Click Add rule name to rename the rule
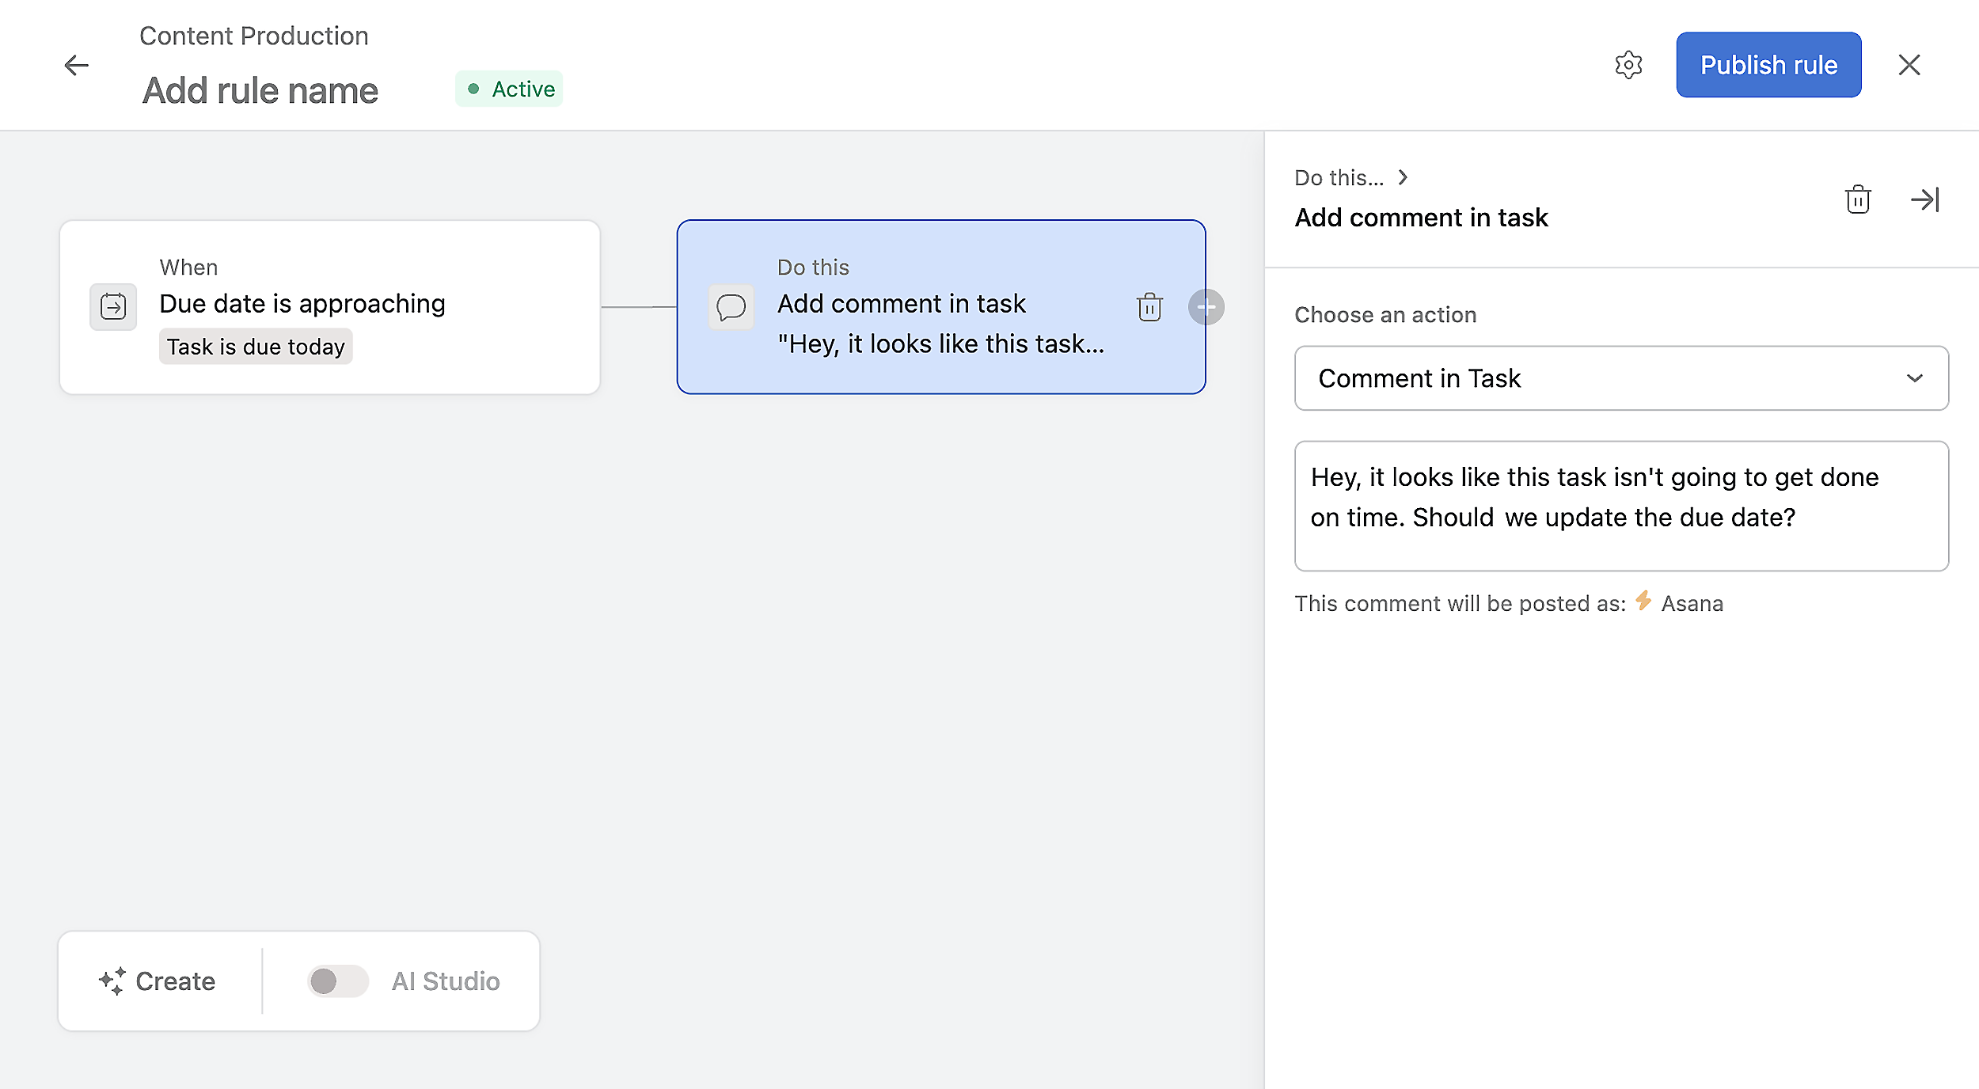 pos(260,89)
